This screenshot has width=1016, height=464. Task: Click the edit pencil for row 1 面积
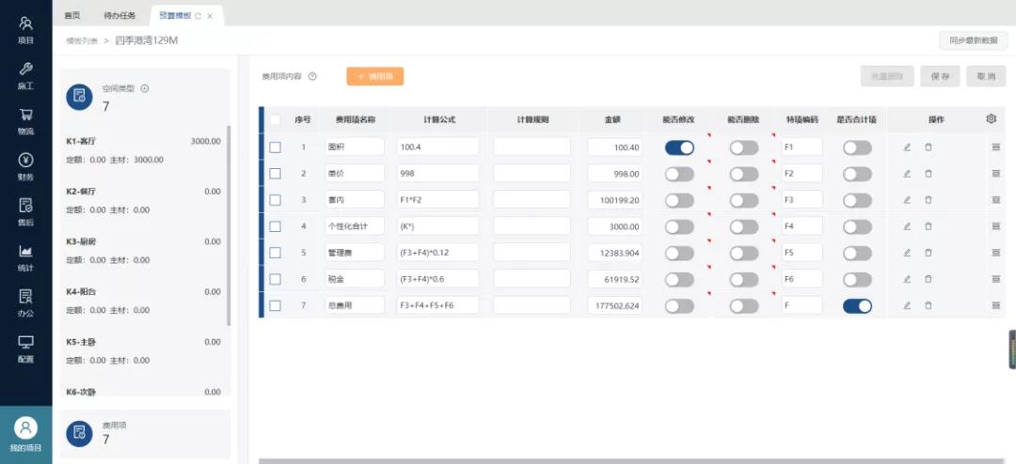tap(907, 147)
